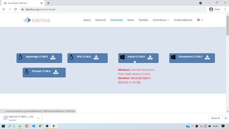Close the downloads bar
229x129 pixels.
tap(226, 118)
